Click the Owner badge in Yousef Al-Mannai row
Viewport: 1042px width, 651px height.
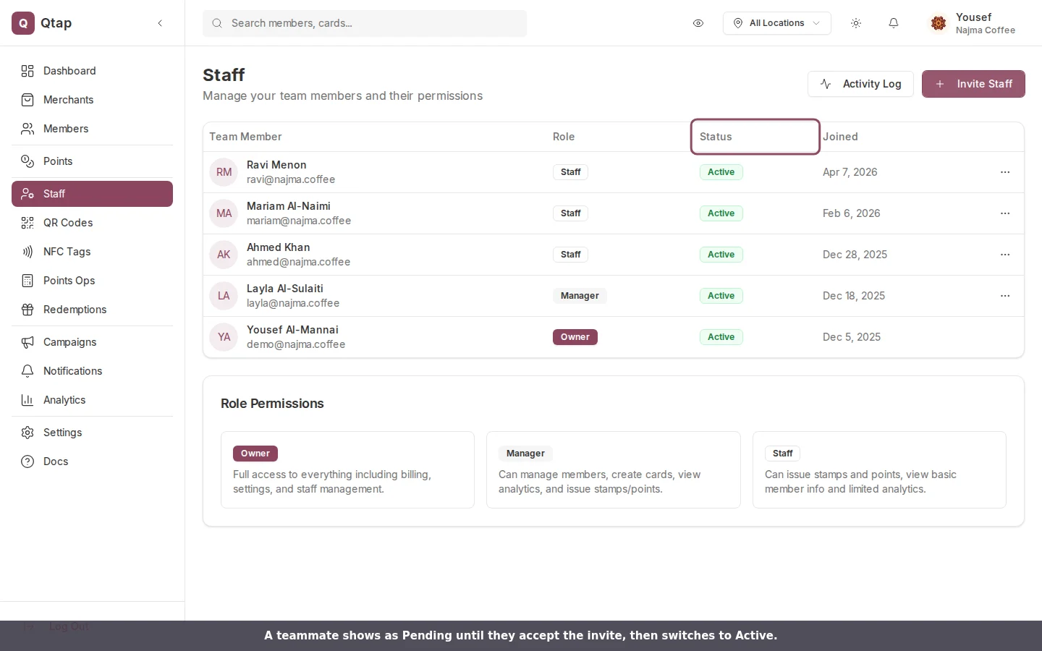click(575, 337)
